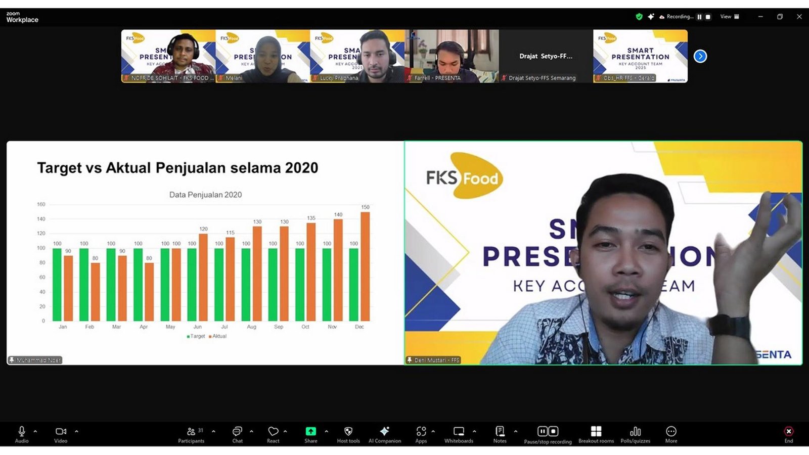
Task: Expand the Notes options caret
Action: pyautogui.click(x=516, y=431)
